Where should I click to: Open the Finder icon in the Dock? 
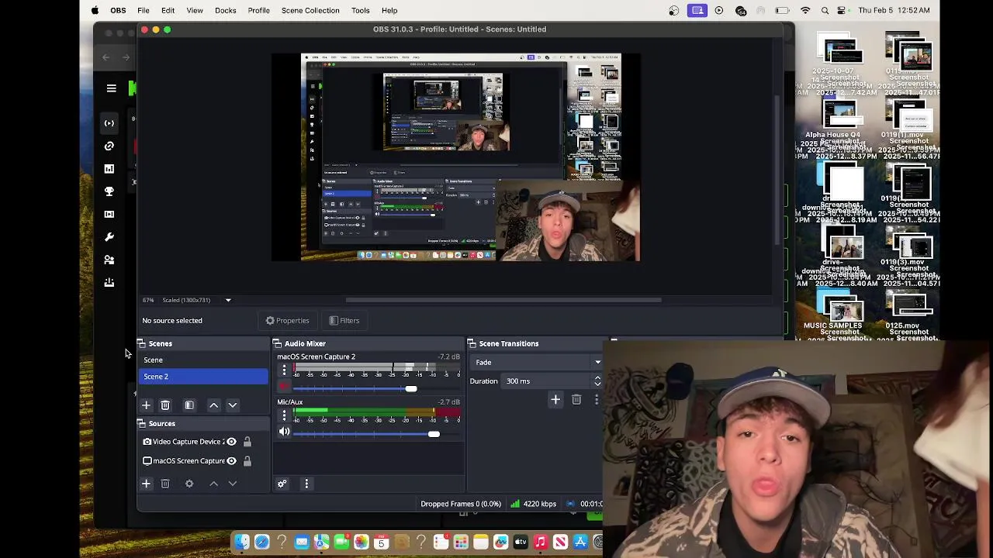[x=242, y=542]
